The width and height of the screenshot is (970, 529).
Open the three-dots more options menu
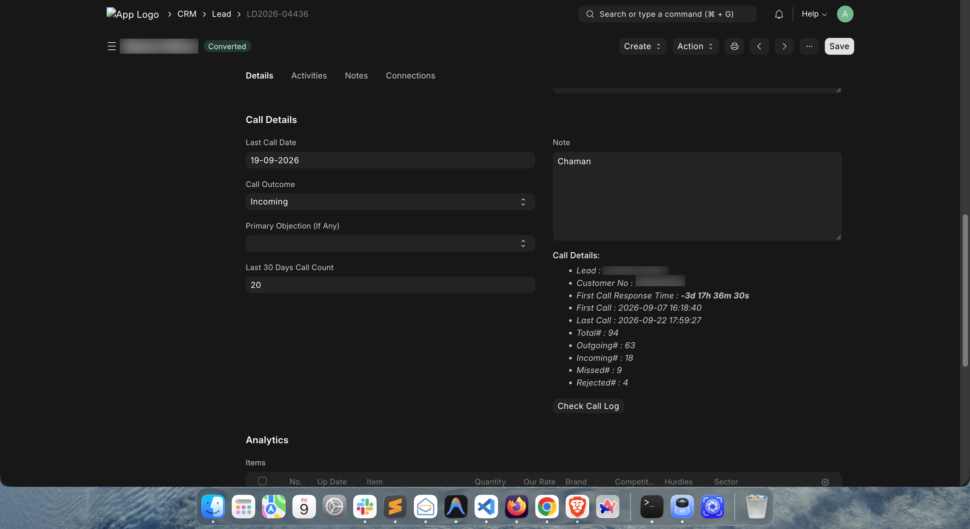coord(809,46)
